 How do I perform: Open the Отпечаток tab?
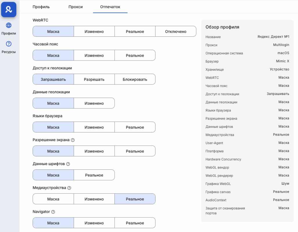(110, 7)
